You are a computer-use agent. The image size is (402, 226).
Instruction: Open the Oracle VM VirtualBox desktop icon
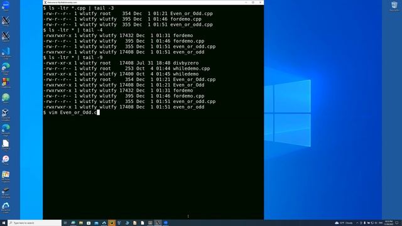[x=6, y=114]
